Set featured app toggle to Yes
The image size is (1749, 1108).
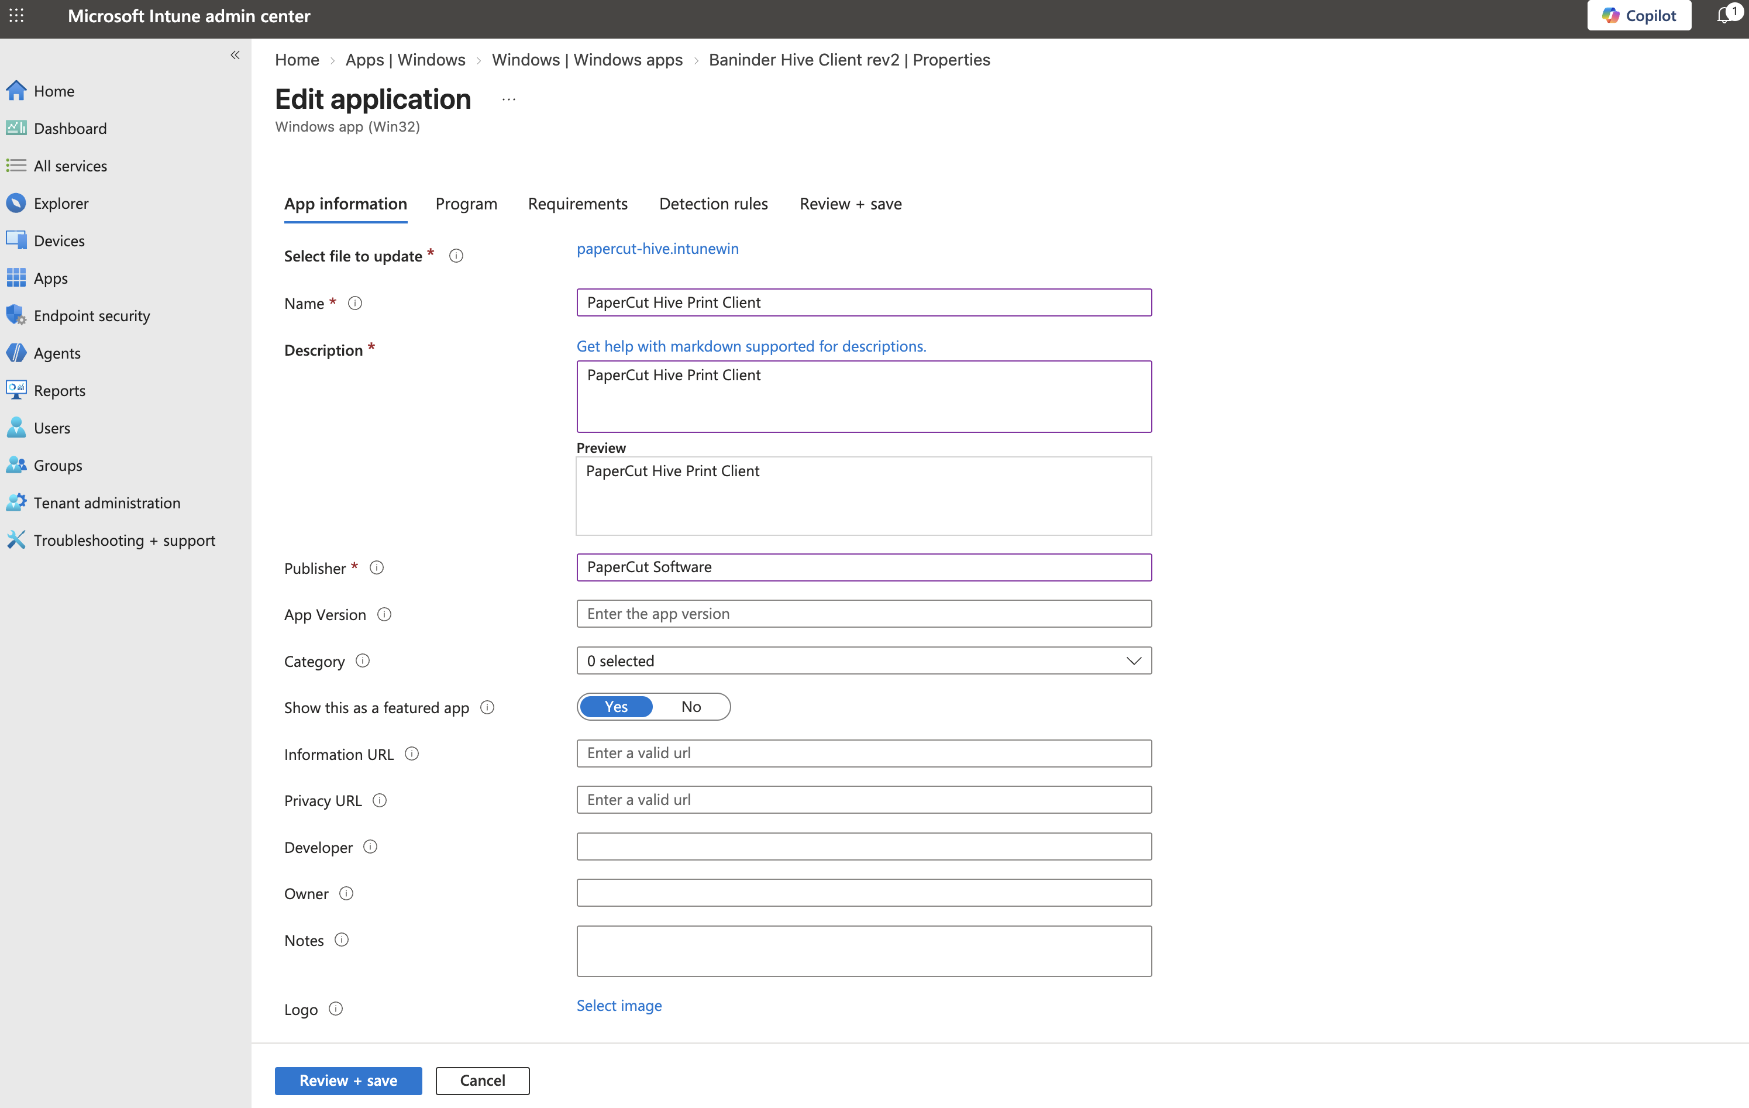coord(616,707)
